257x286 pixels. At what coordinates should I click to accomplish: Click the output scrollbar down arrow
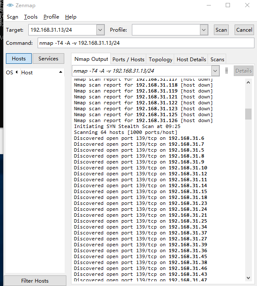(x=248, y=278)
